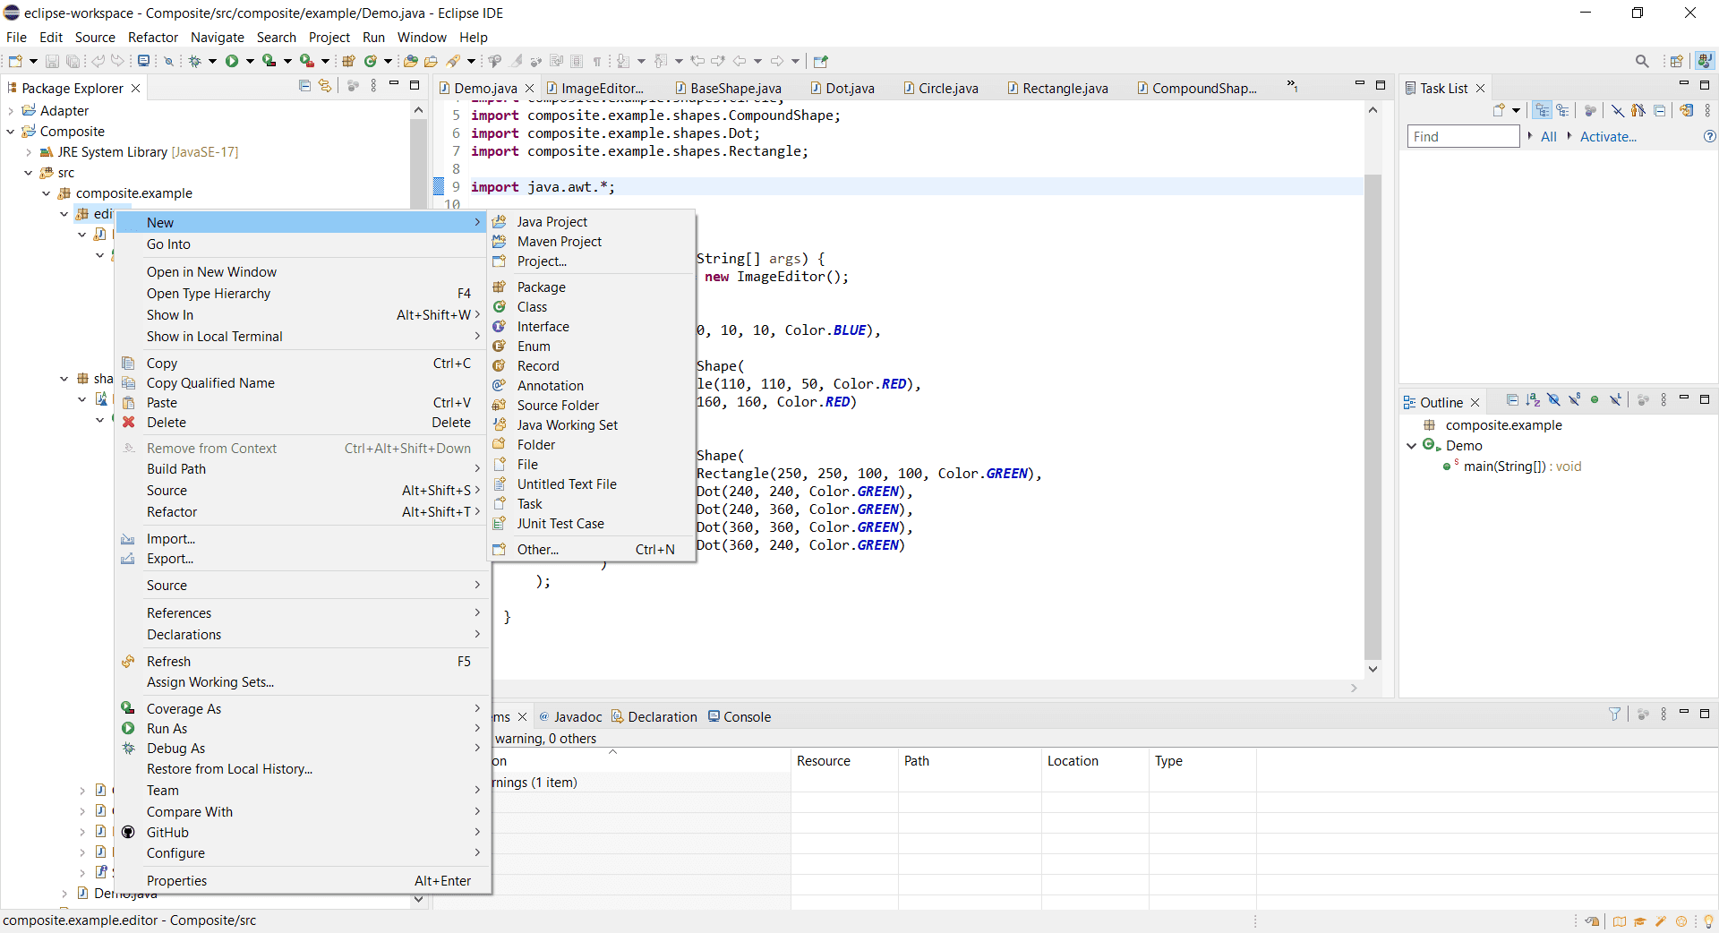Click the toolbar Search magnifier icon

click(1641, 61)
